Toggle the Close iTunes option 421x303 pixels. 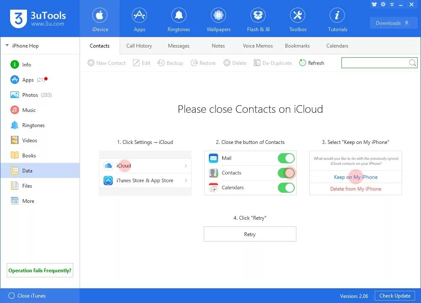(27, 295)
